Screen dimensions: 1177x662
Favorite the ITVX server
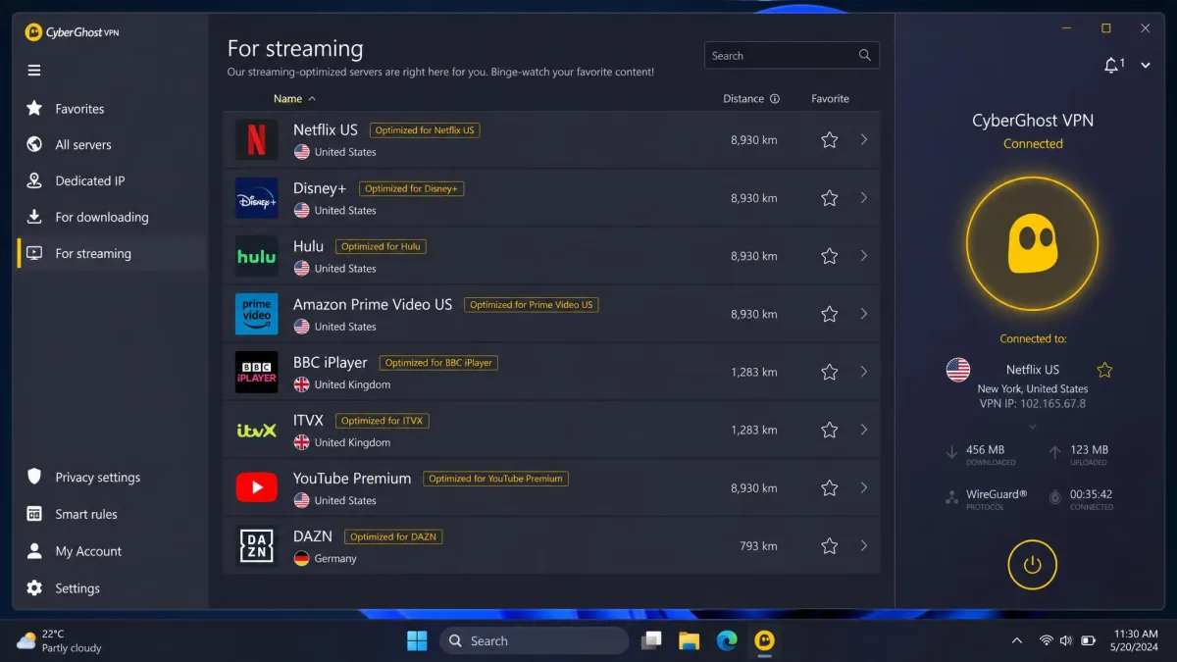(830, 430)
